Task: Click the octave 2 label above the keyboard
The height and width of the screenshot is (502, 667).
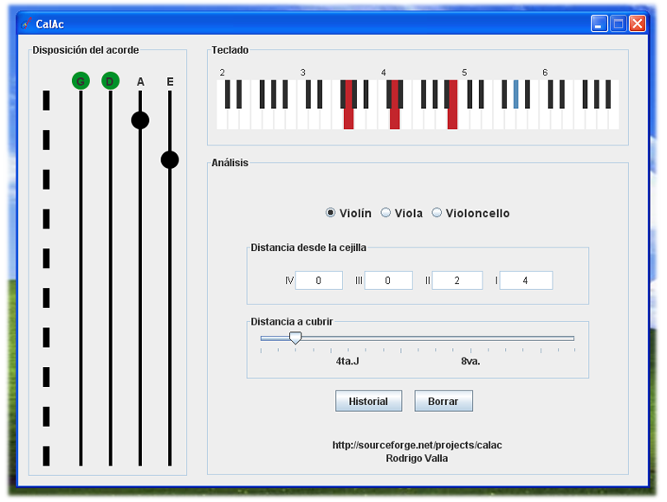Action: pos(222,73)
